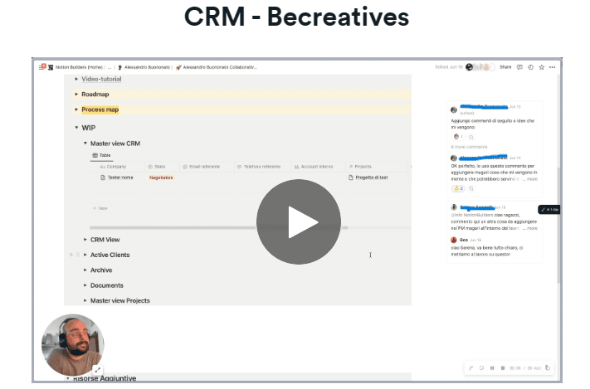Screen dimensions: 590x389
Task: Click the Company column header
Action: pos(113,167)
